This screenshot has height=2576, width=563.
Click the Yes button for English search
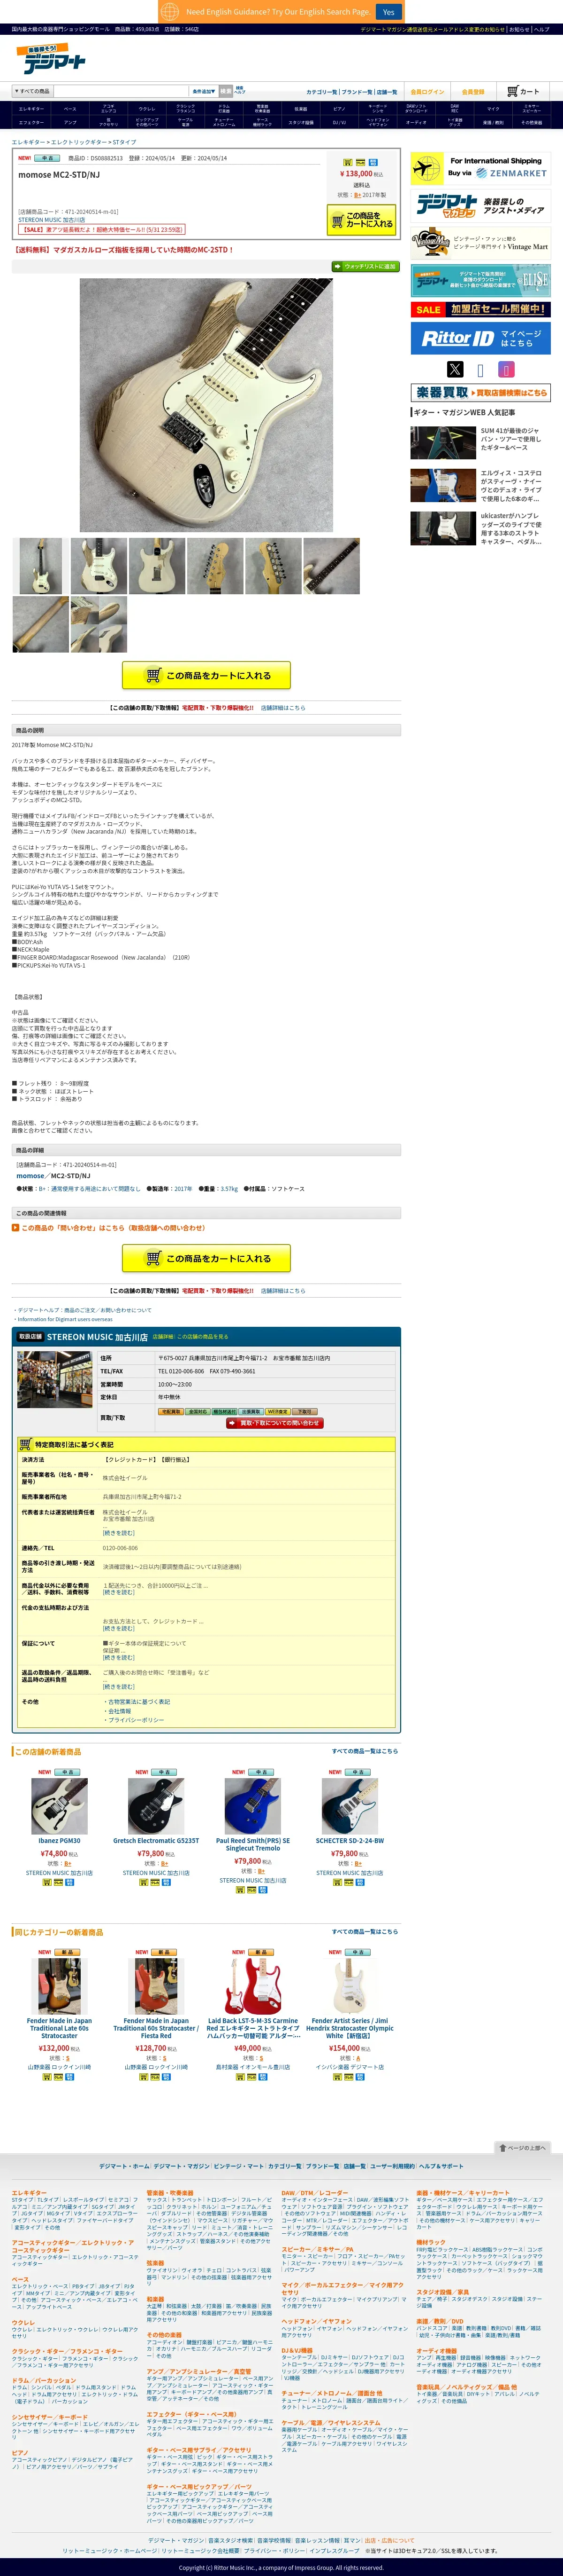click(x=388, y=12)
